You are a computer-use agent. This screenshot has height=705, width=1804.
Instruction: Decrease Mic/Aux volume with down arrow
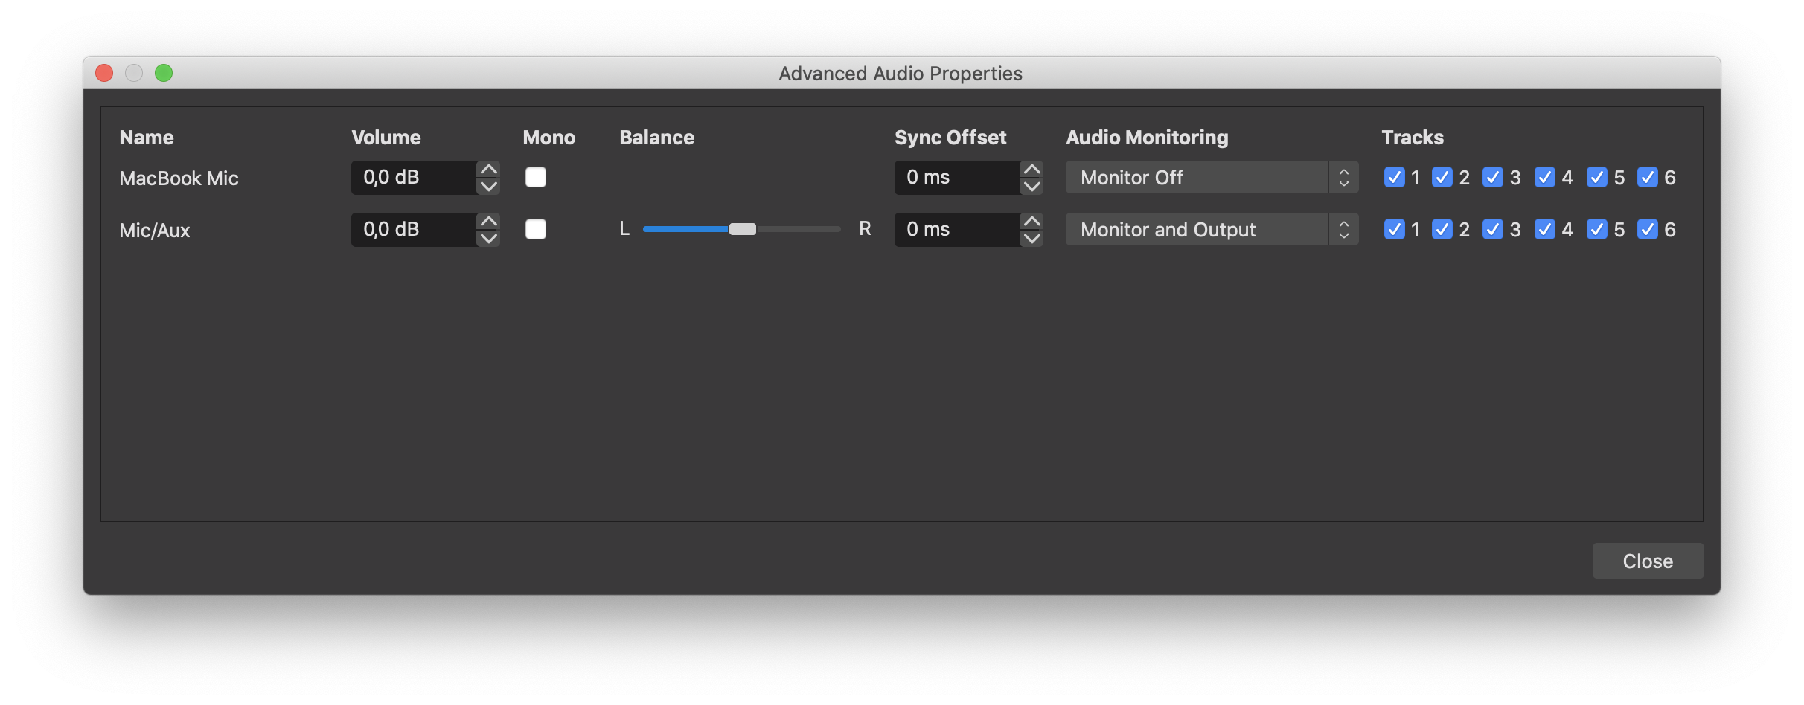click(x=488, y=238)
